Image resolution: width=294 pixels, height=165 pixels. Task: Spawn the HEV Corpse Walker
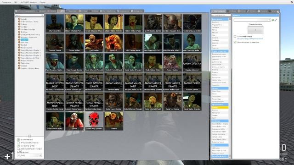pyautogui.click(x=133, y=43)
